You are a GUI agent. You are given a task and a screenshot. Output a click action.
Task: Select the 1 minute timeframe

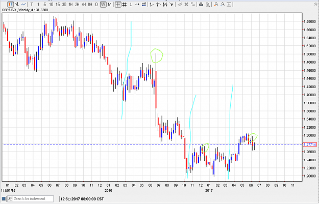click(38, 4)
